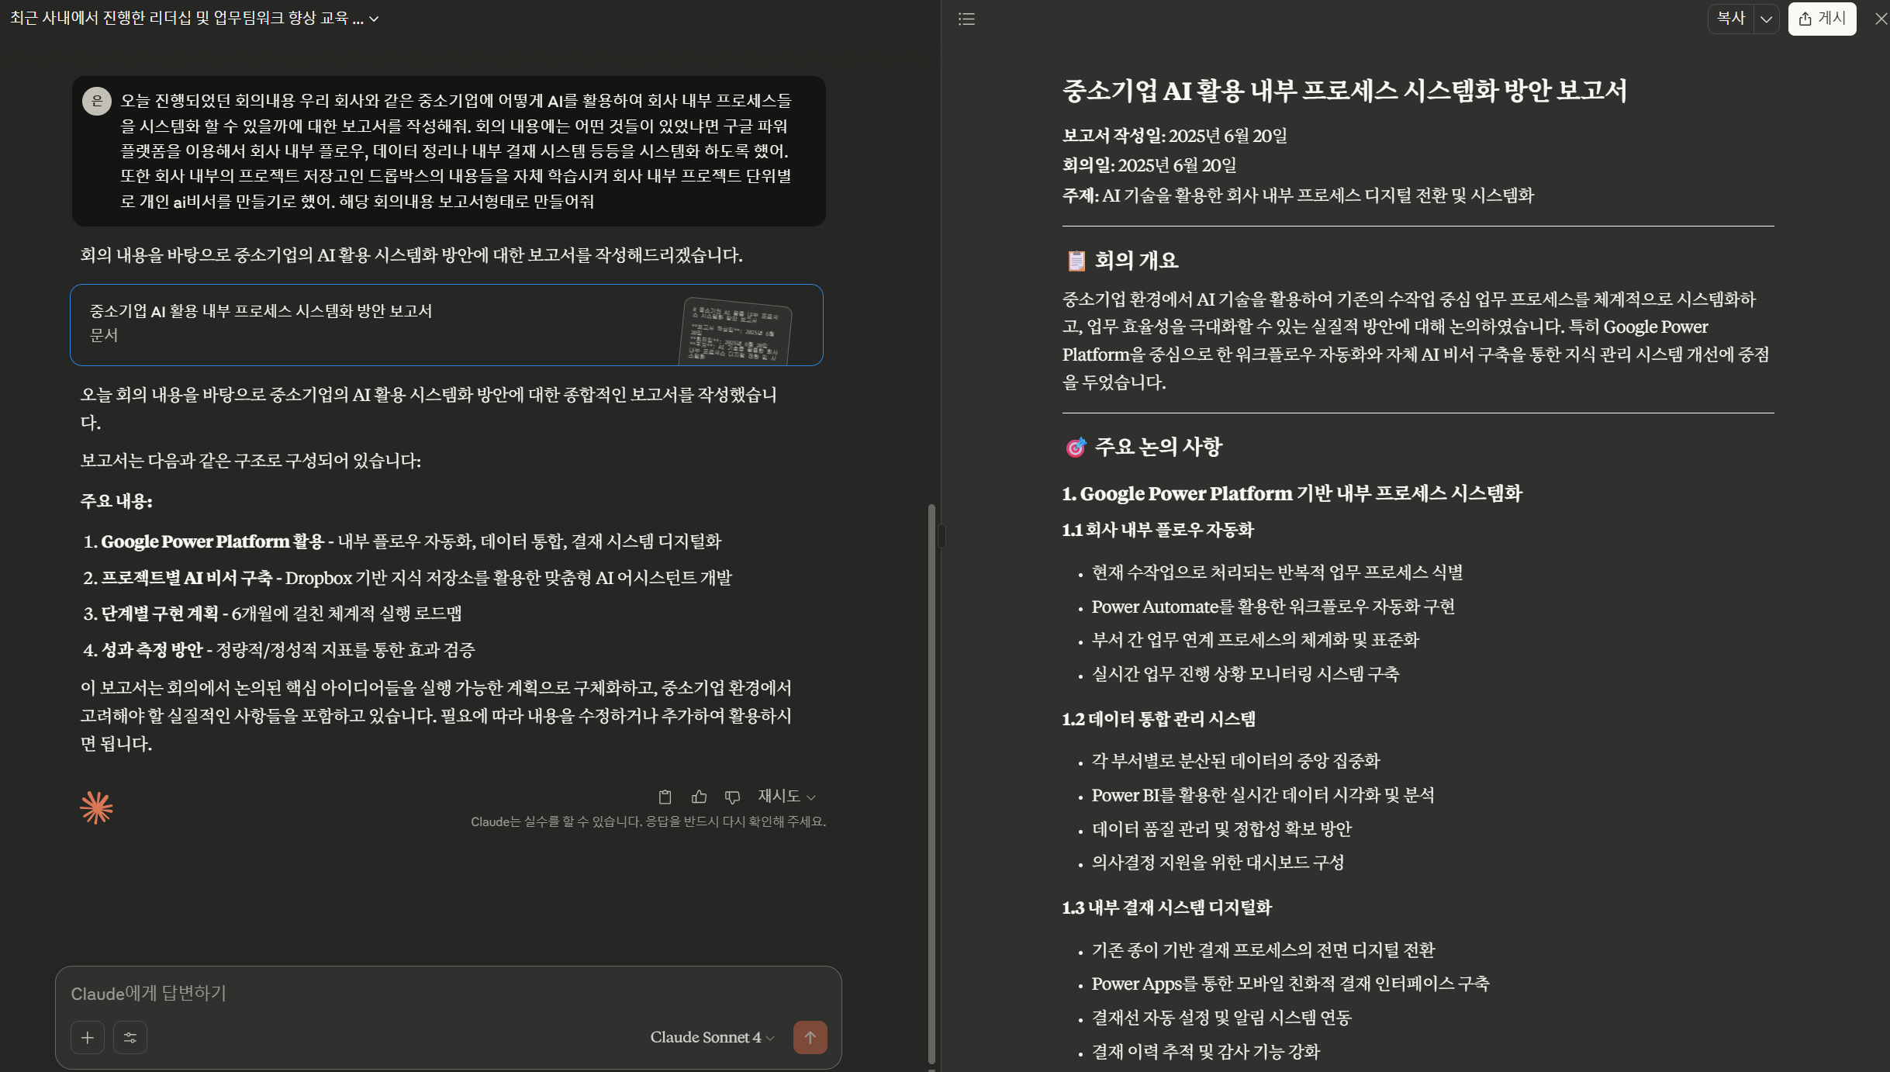Open the dropdown arrow next to 복사
The height and width of the screenshot is (1072, 1890).
pos(1766,19)
